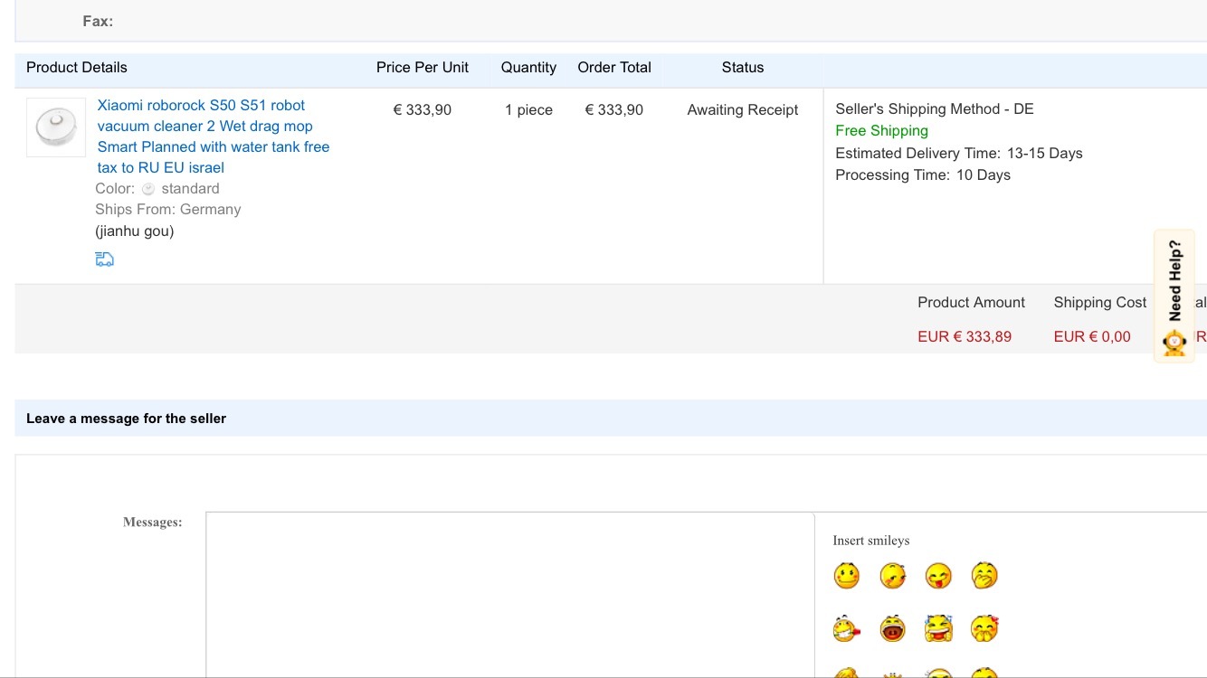This screenshot has height=678, width=1207.
Task: Insert the tongue-out smiley
Action: pos(938,576)
